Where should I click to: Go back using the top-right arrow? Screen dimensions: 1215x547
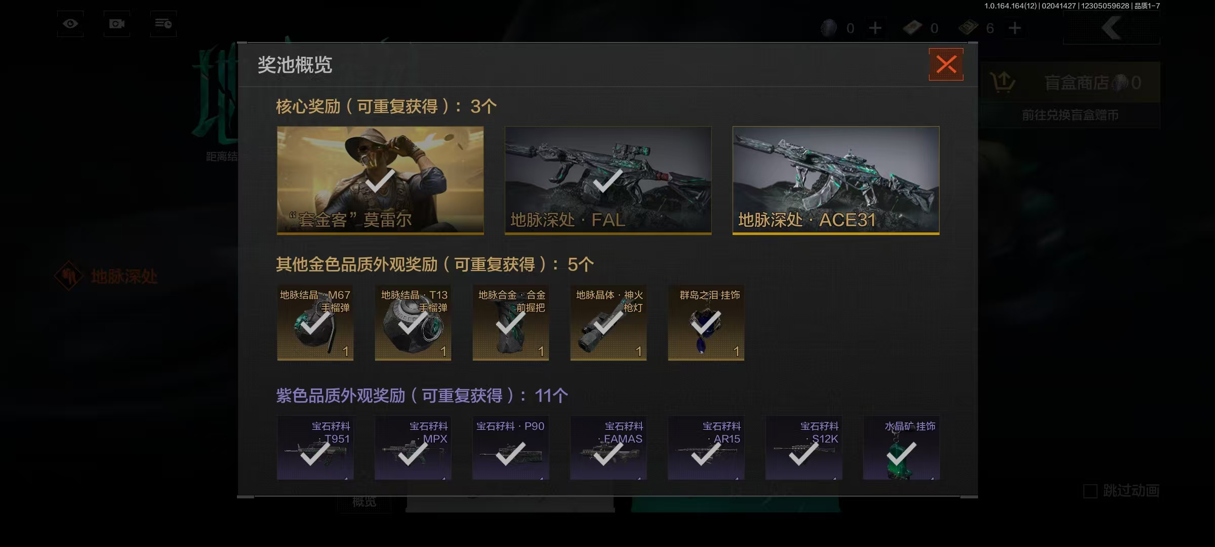[x=1112, y=28]
